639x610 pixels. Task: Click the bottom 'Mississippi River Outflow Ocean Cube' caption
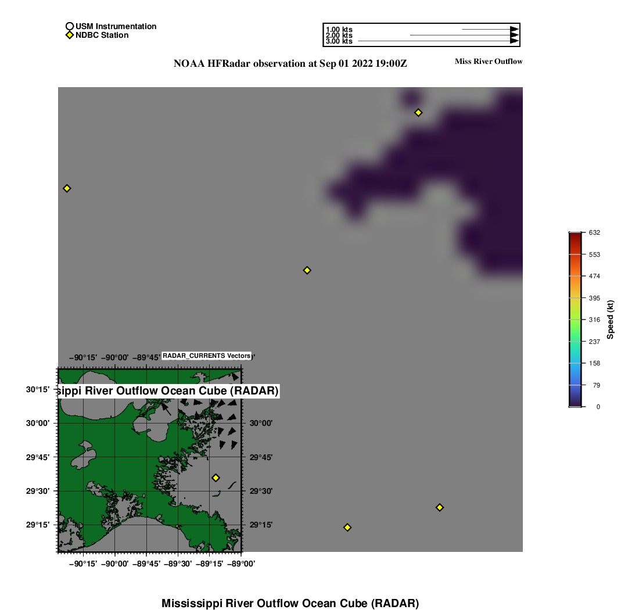click(290, 603)
